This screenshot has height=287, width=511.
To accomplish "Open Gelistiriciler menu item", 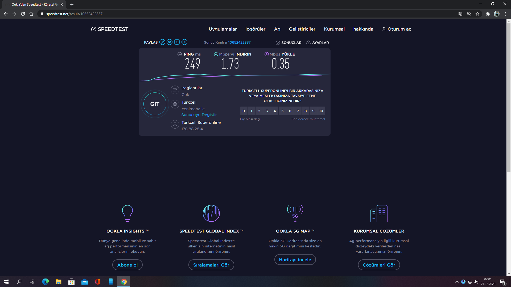I will [x=302, y=29].
